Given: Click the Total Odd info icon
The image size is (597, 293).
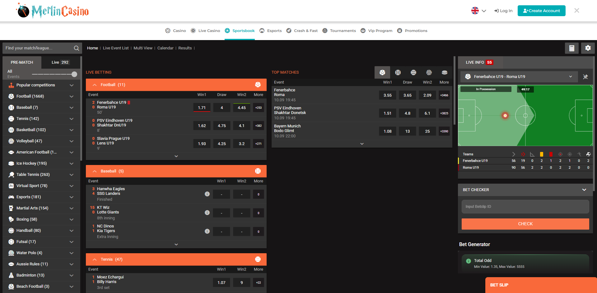Looking at the screenshot, I should point(469,261).
